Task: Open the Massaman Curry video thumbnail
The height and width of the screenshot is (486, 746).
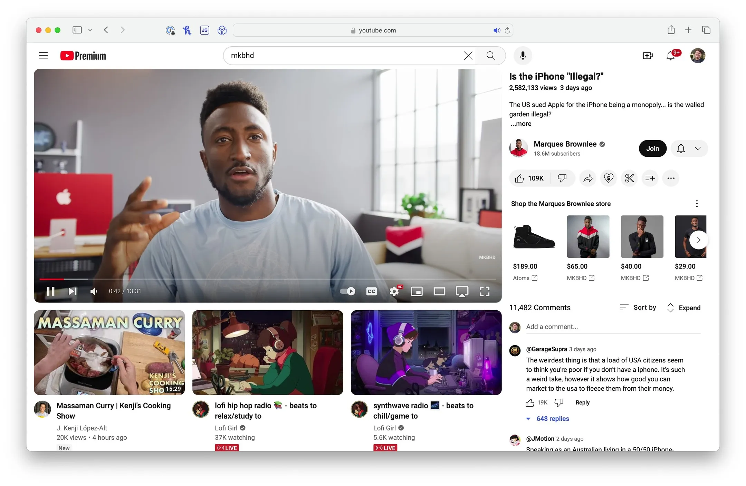Action: (x=109, y=353)
